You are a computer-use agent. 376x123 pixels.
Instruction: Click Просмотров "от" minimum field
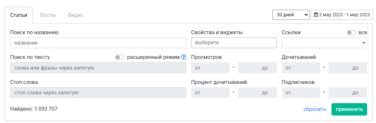point(210,68)
